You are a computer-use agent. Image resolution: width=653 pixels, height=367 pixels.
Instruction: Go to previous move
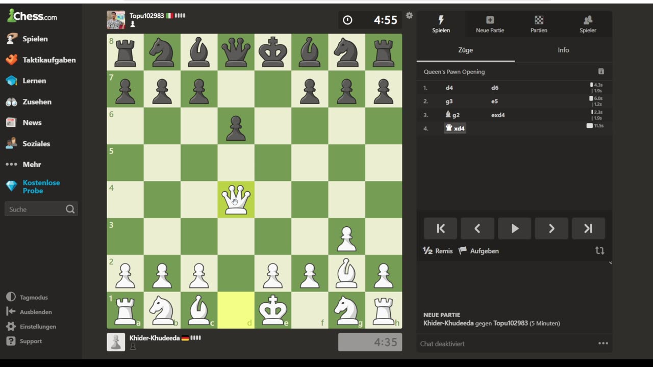coord(478,229)
